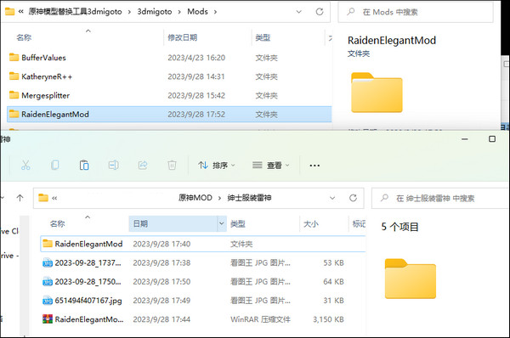The image size is (510, 338).
Task: Select the RaidenElegantMo WinRAR archive
Action: click(x=203, y=319)
